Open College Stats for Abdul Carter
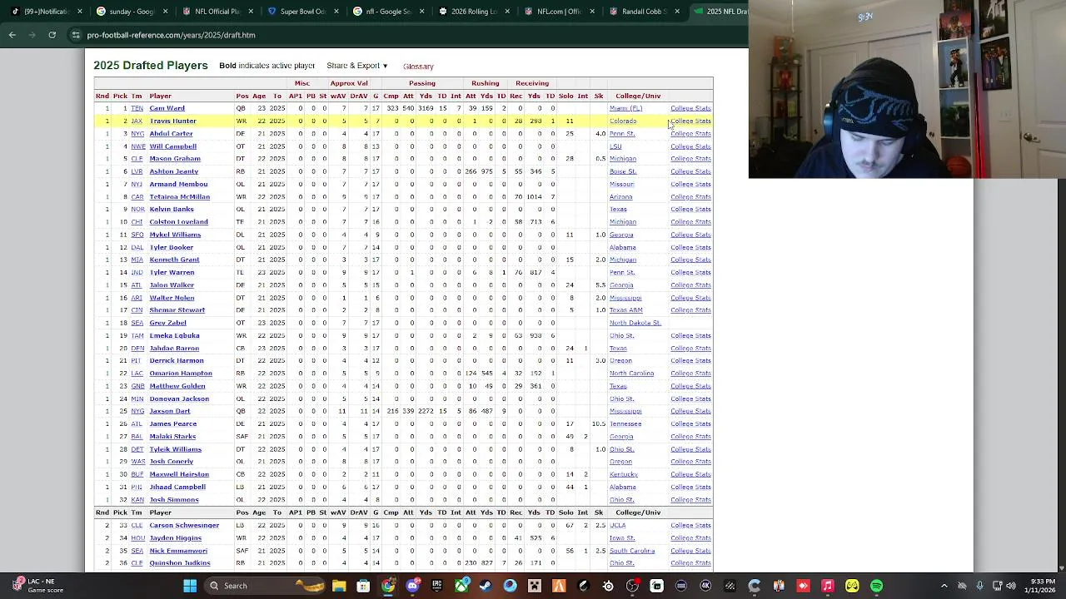The width and height of the screenshot is (1066, 599). pyautogui.click(x=690, y=133)
